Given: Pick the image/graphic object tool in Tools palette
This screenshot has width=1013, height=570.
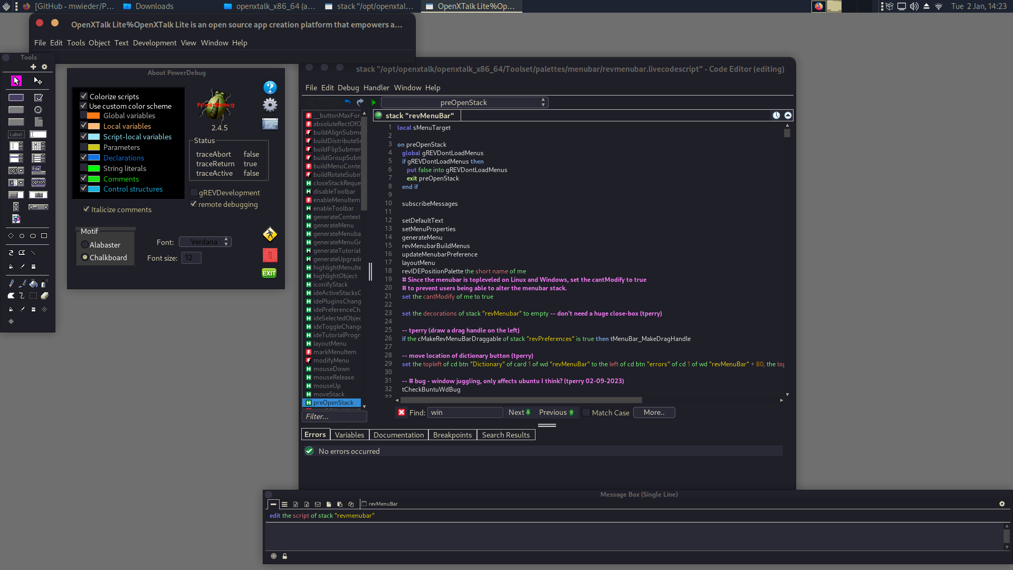Looking at the screenshot, I should pos(16,219).
